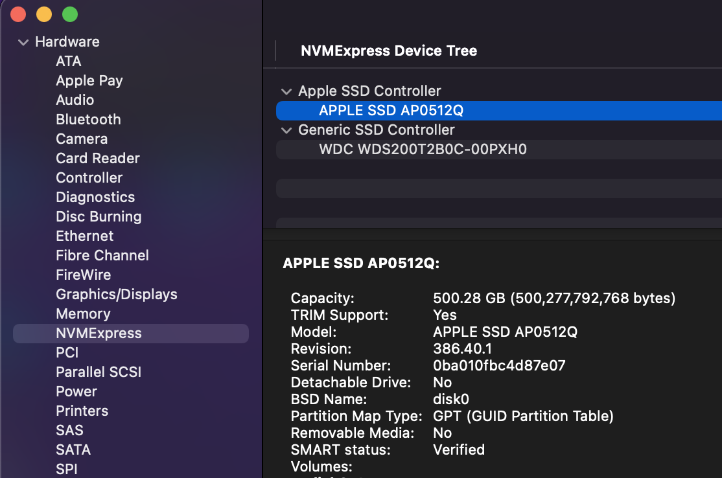Collapse the Generic SSD Controller node
The image size is (722, 478).
[286, 131]
